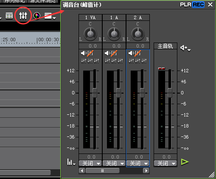Open the audio mixer toolbar icon
This screenshot has height=179, width=216.
23,16
